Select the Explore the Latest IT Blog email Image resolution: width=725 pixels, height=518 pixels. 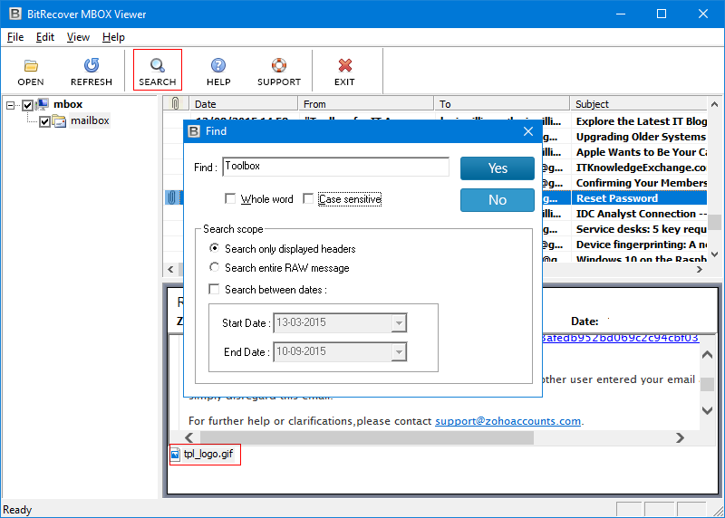coord(641,121)
